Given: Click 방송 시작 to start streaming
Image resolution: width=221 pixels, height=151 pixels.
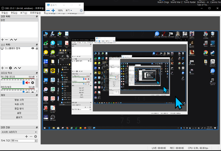Looking at the screenshot, I should pos(19,100).
